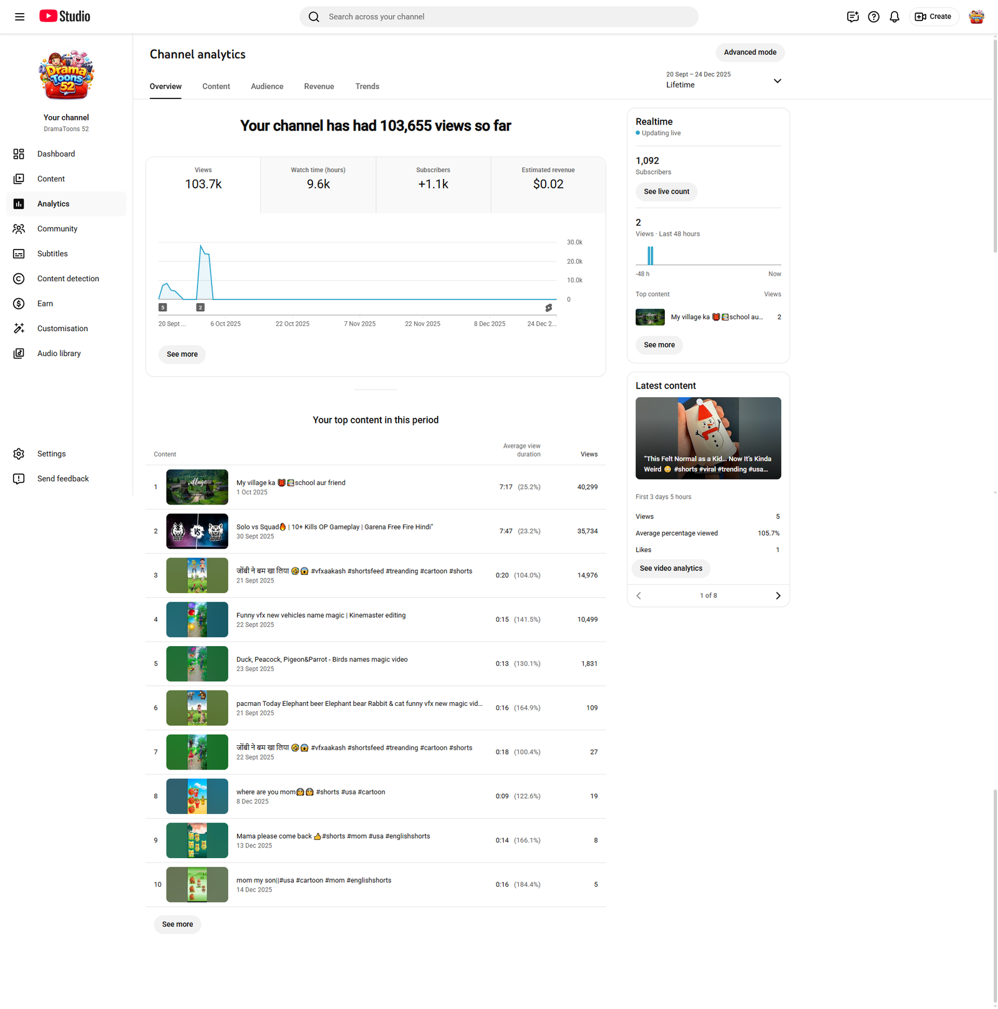Switch to the Audience tab

coord(267,87)
